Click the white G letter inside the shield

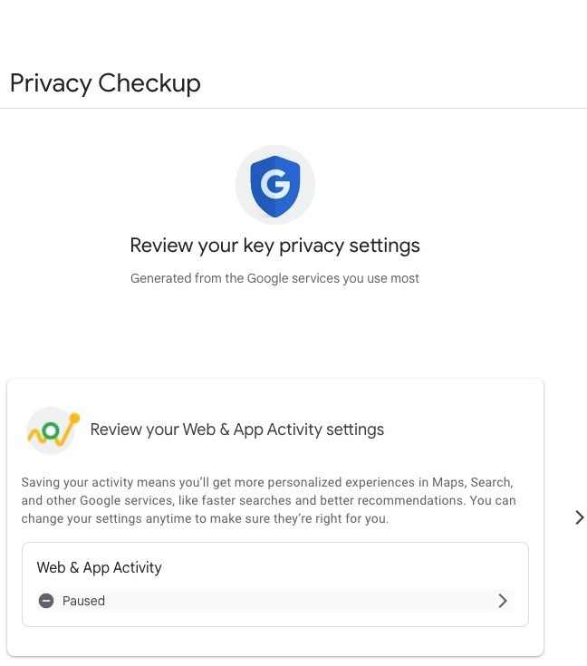click(274, 186)
